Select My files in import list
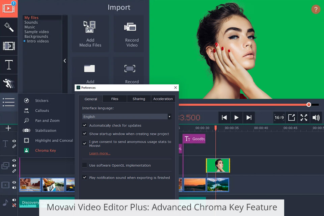 (x=31, y=18)
